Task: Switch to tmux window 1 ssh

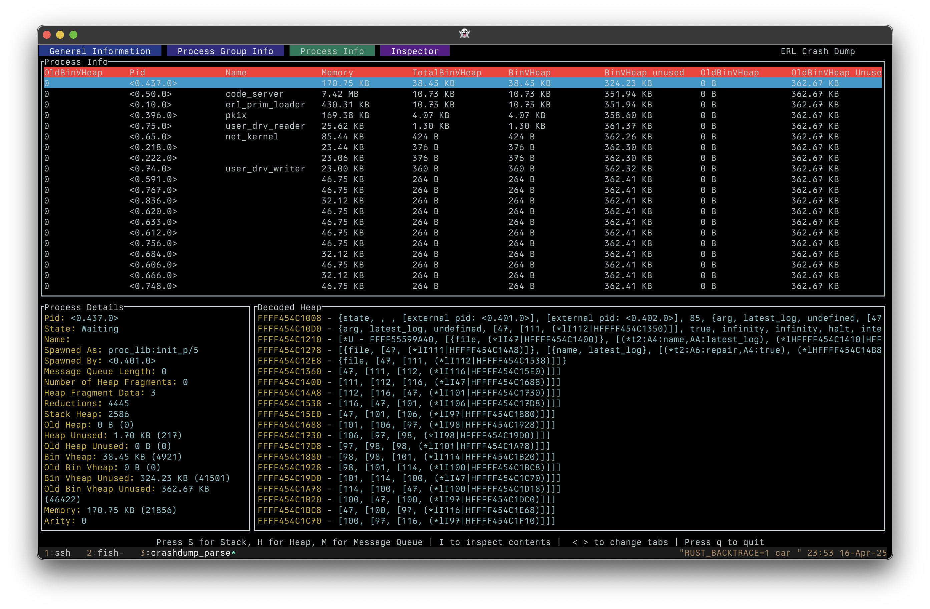Action: point(57,553)
